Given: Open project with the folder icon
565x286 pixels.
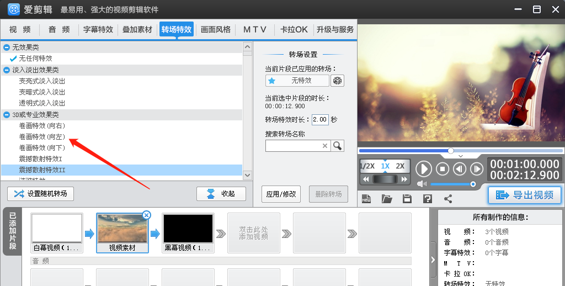Looking at the screenshot, I should pos(387,199).
